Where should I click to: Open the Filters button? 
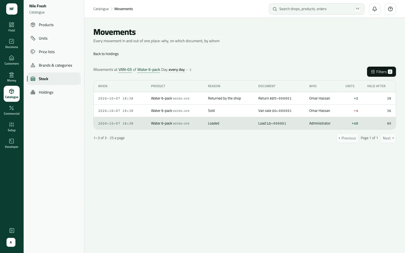pyautogui.click(x=381, y=72)
